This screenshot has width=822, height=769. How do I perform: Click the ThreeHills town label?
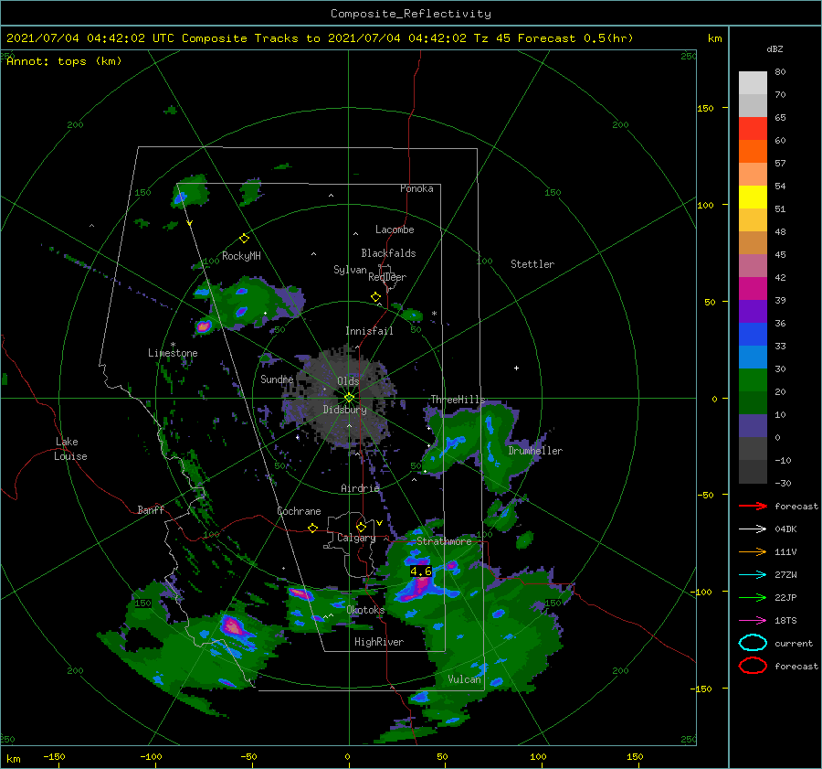coord(458,400)
